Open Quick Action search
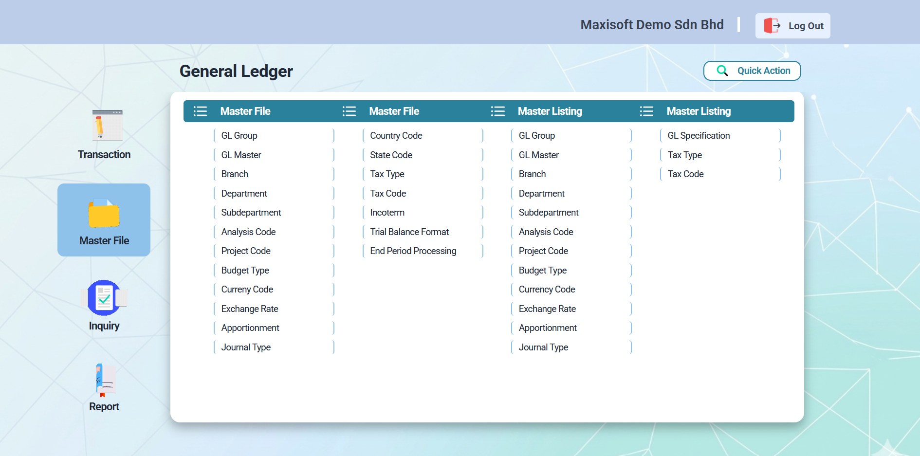 coord(752,71)
